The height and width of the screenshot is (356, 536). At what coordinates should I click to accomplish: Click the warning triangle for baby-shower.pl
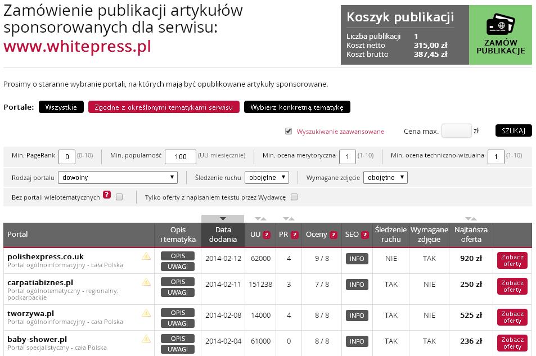(x=146, y=339)
